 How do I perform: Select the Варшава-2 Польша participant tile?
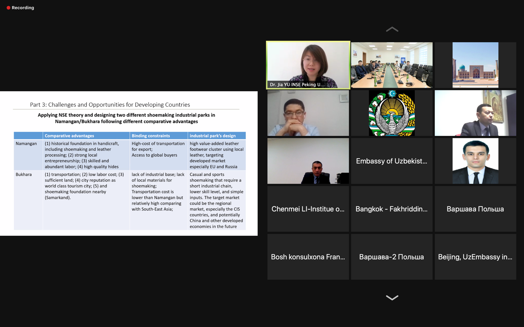(392, 257)
